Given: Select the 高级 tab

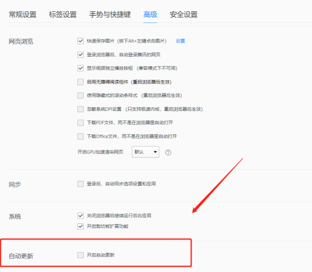Looking at the screenshot, I should [x=150, y=14].
